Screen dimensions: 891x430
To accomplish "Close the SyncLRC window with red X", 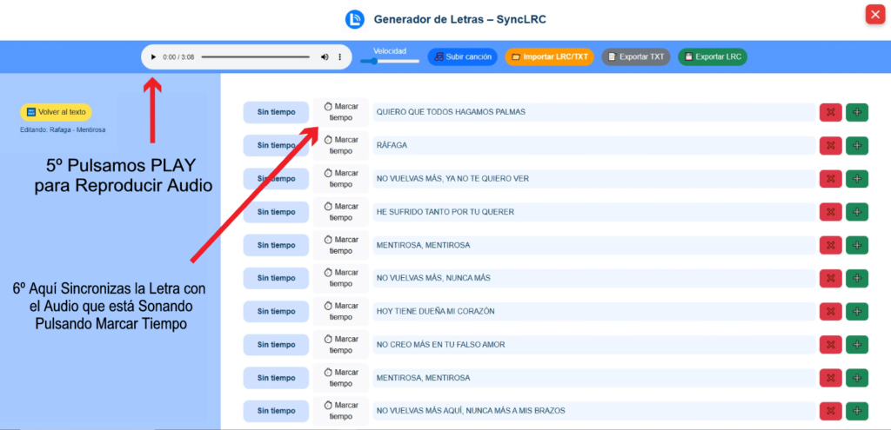I will (874, 15).
